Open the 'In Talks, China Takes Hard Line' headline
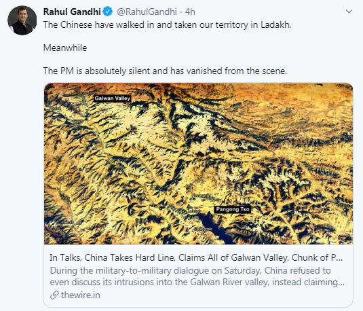Image resolution: width=363 pixels, height=311 pixels. (196, 258)
